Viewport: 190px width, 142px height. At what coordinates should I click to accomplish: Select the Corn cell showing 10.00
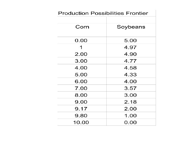tap(81, 122)
